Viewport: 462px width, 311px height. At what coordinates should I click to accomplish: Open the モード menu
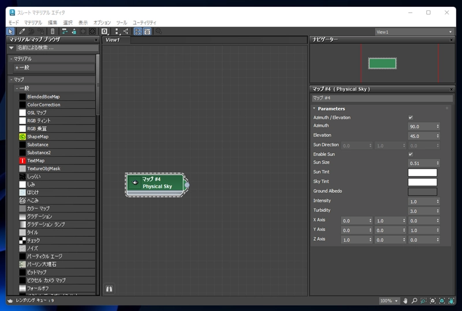[x=13, y=22]
